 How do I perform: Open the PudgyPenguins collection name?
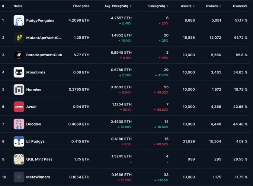[40, 21]
